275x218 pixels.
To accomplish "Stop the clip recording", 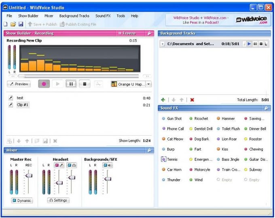I will click(85, 84).
